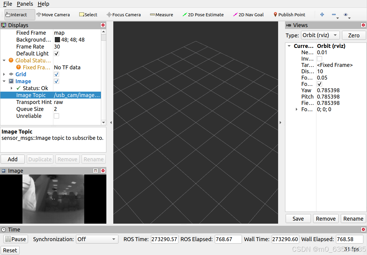Select the 2D Pose Estimate tool

point(203,14)
